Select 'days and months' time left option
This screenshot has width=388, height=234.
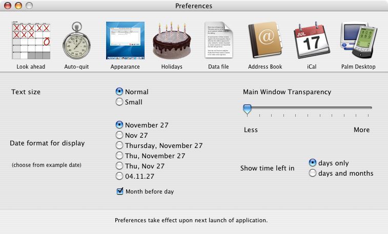click(x=313, y=173)
